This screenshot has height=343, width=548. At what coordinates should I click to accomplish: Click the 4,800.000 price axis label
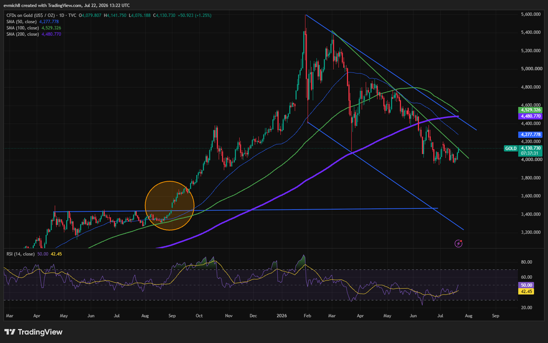pyautogui.click(x=531, y=87)
